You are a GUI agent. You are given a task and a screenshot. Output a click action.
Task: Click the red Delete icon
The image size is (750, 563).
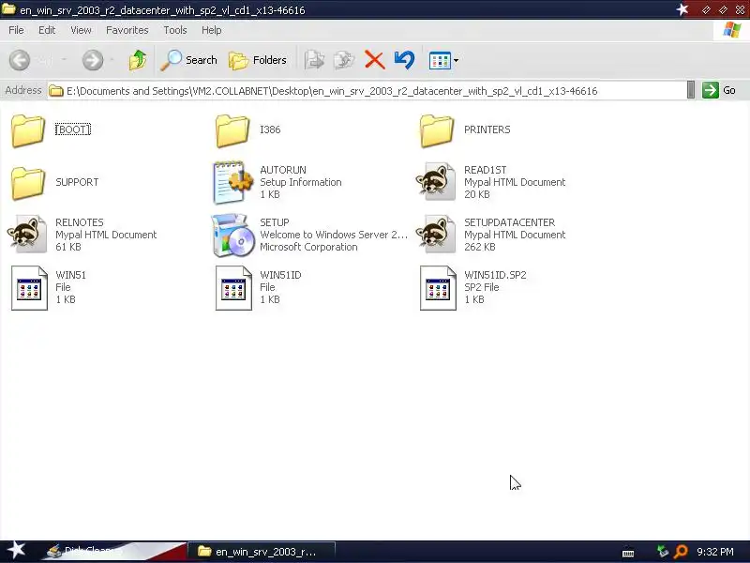[x=374, y=60]
